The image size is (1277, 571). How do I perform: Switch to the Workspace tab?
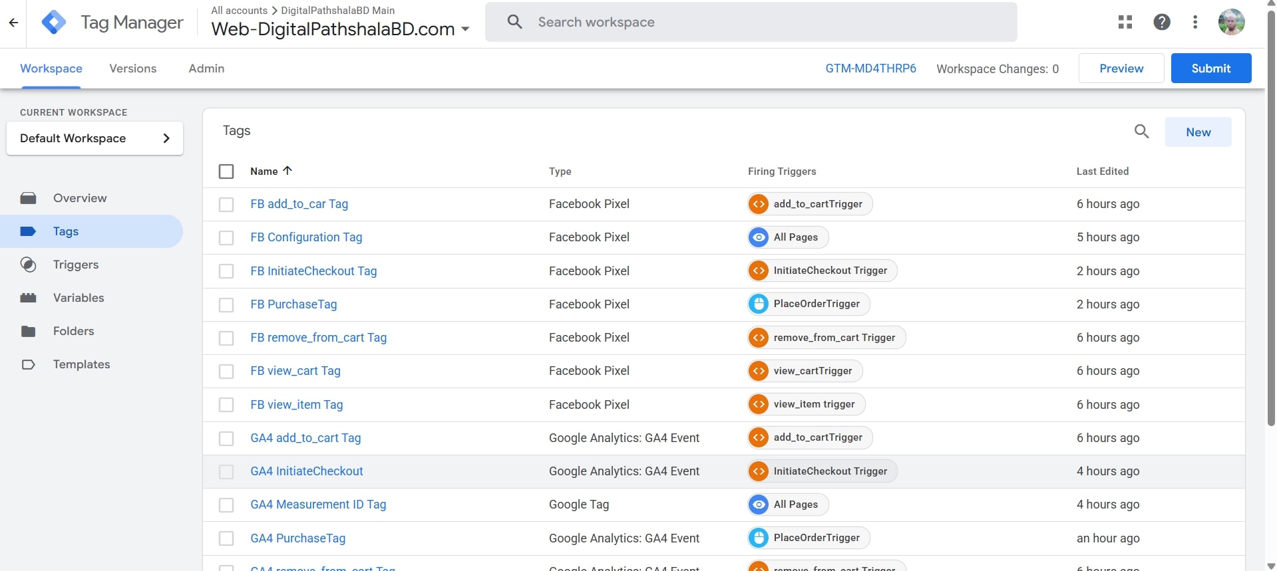51,68
